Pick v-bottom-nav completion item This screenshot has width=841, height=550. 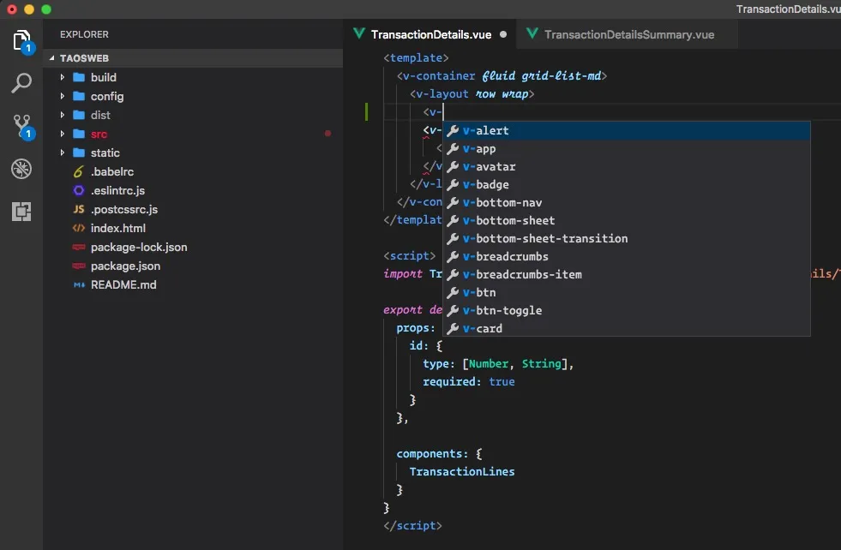pos(626,202)
